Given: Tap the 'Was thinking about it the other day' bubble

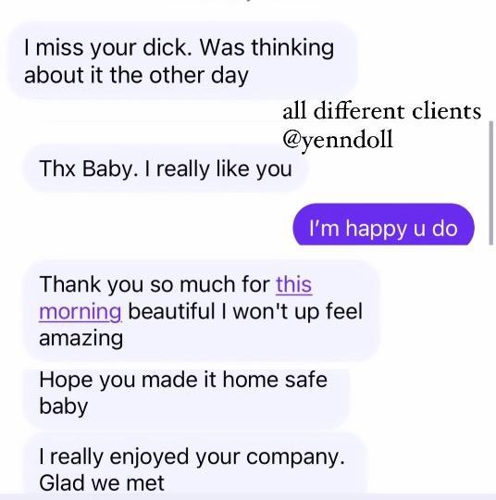Looking at the screenshot, I should pos(182,60).
